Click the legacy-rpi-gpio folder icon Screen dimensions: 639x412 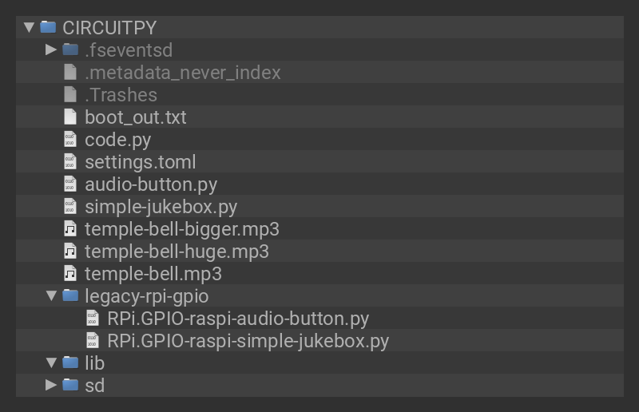tap(70, 296)
